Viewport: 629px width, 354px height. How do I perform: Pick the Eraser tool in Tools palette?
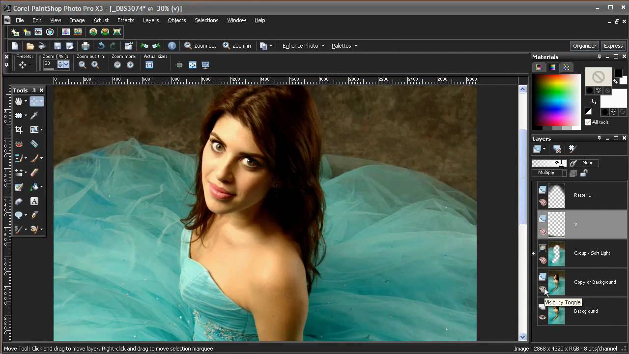tap(34, 173)
